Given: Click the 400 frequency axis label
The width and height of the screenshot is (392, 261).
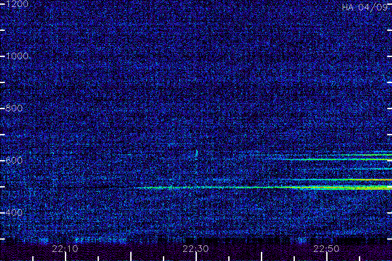Looking at the screenshot, I should point(14,212).
